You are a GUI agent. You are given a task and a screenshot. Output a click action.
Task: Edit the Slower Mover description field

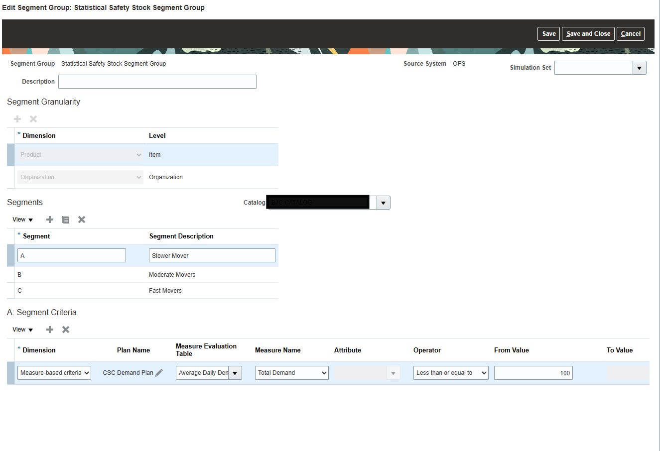click(x=212, y=255)
